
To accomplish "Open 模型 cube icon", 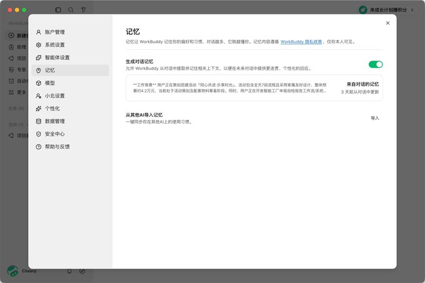I will tap(39, 83).
